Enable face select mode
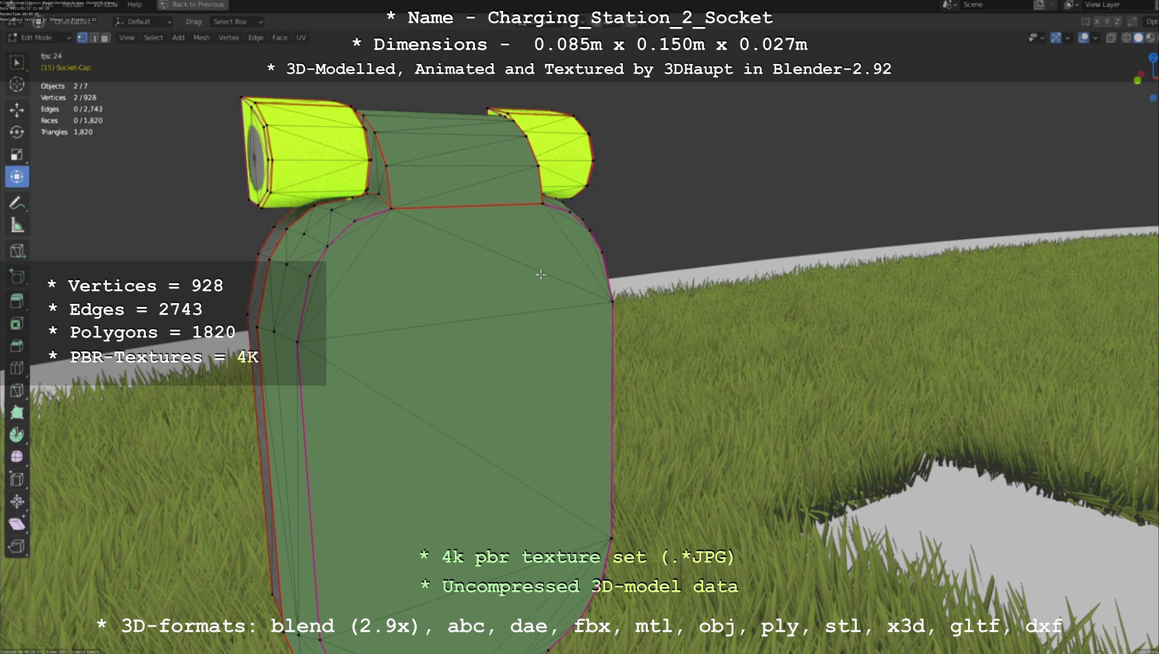This screenshot has width=1159, height=654. coord(105,38)
